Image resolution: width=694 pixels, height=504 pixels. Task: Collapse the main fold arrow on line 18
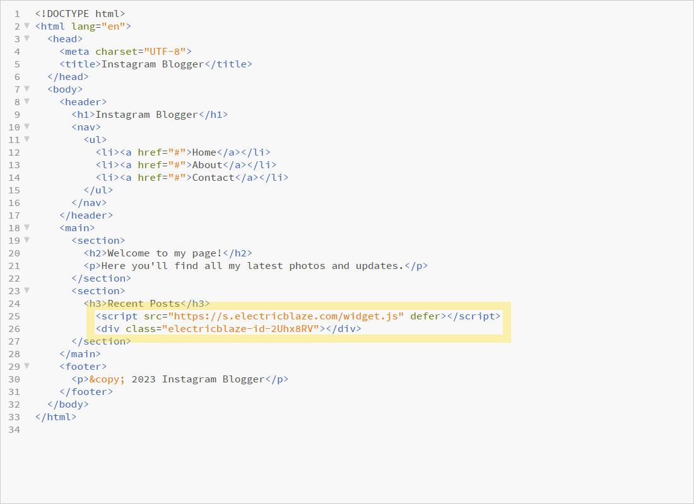[x=26, y=227]
